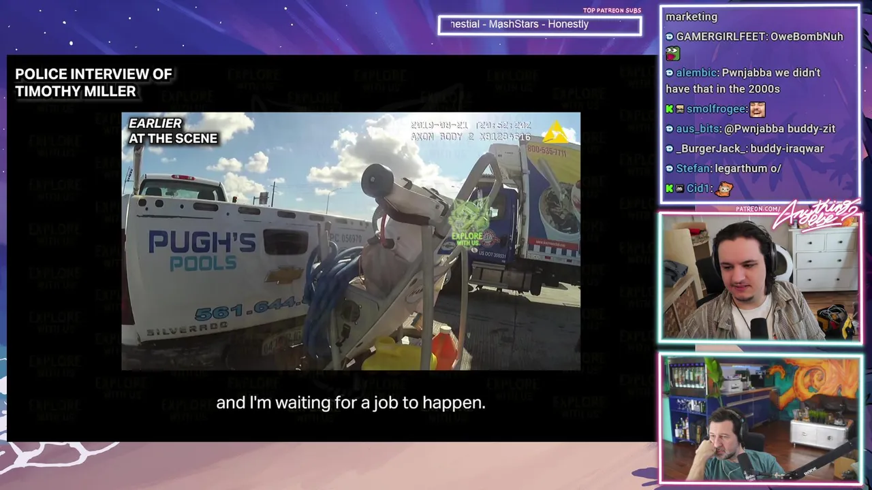Click the green K badge beside smolfrogee
This screenshot has width=872, height=490.
[x=670, y=109]
